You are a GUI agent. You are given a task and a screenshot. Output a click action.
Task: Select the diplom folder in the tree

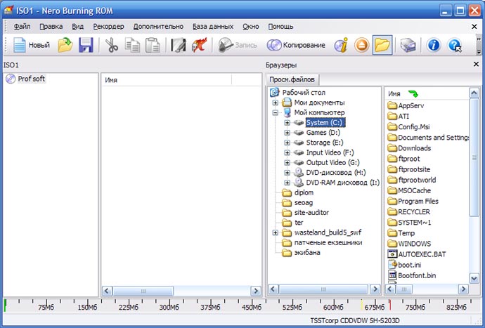(x=304, y=192)
